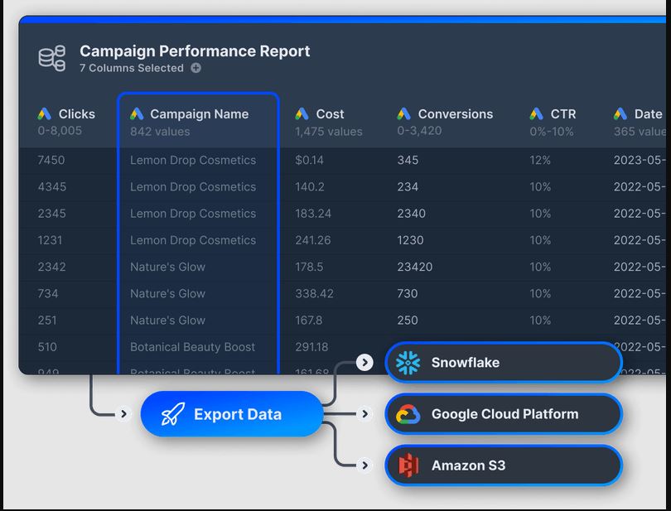
Task: Click the cost cell 183.24
Action: pyautogui.click(x=313, y=214)
